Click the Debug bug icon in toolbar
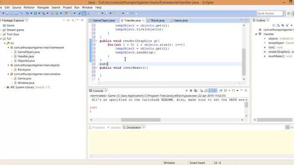Viewport: 294px width, 165px height. pos(28,13)
